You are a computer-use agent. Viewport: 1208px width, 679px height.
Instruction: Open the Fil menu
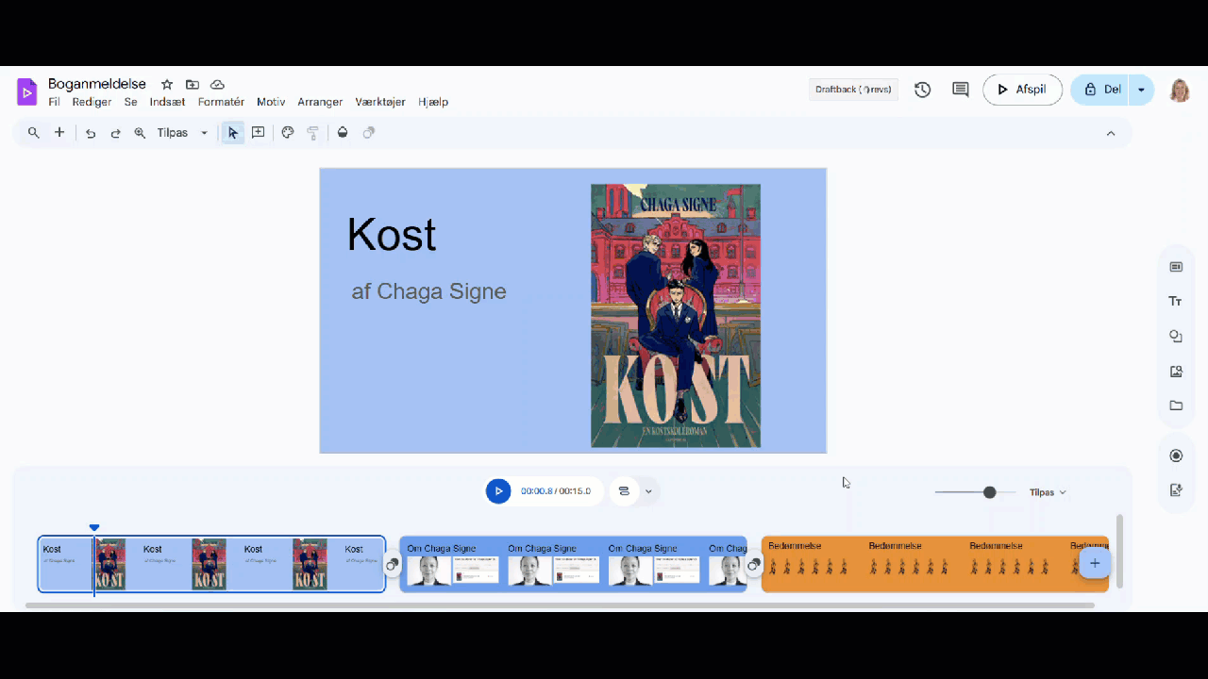(54, 102)
